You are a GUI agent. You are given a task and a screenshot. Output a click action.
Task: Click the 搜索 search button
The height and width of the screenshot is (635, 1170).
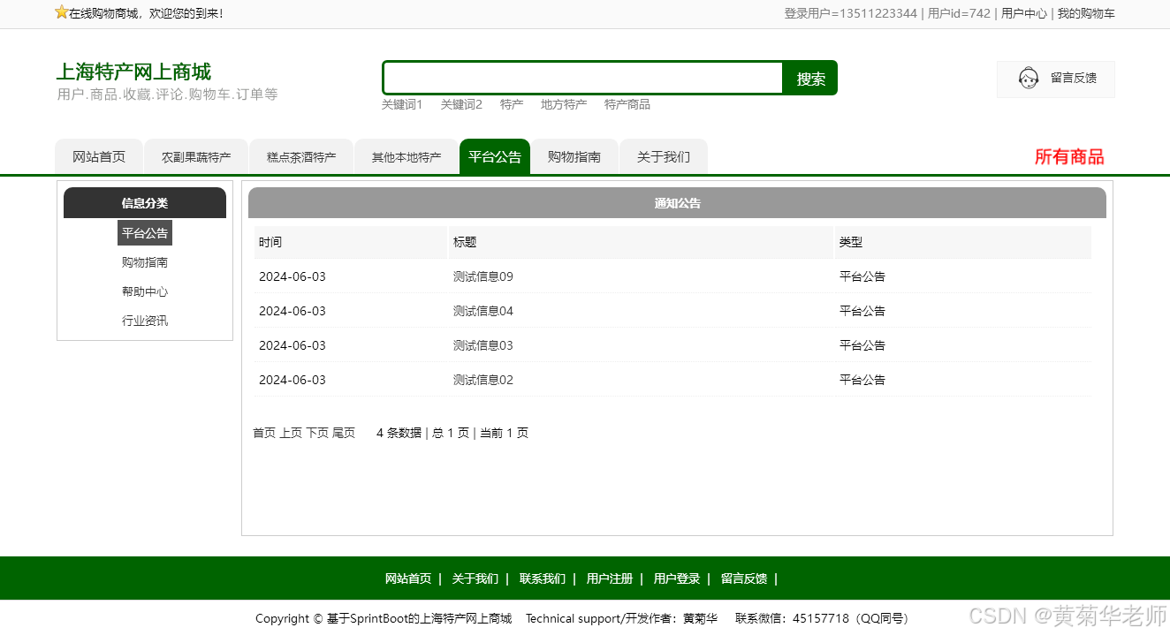(810, 79)
